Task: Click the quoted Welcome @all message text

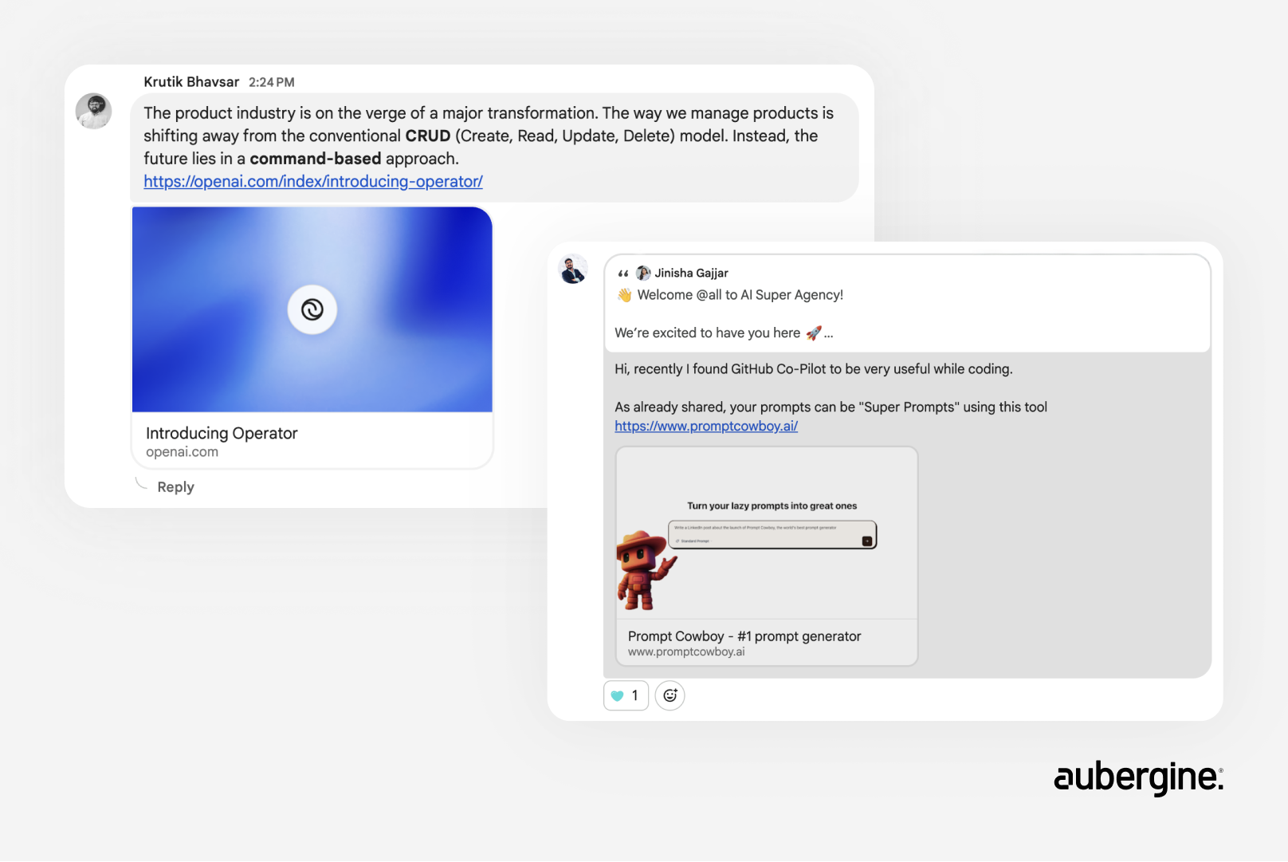Action: [x=740, y=295]
